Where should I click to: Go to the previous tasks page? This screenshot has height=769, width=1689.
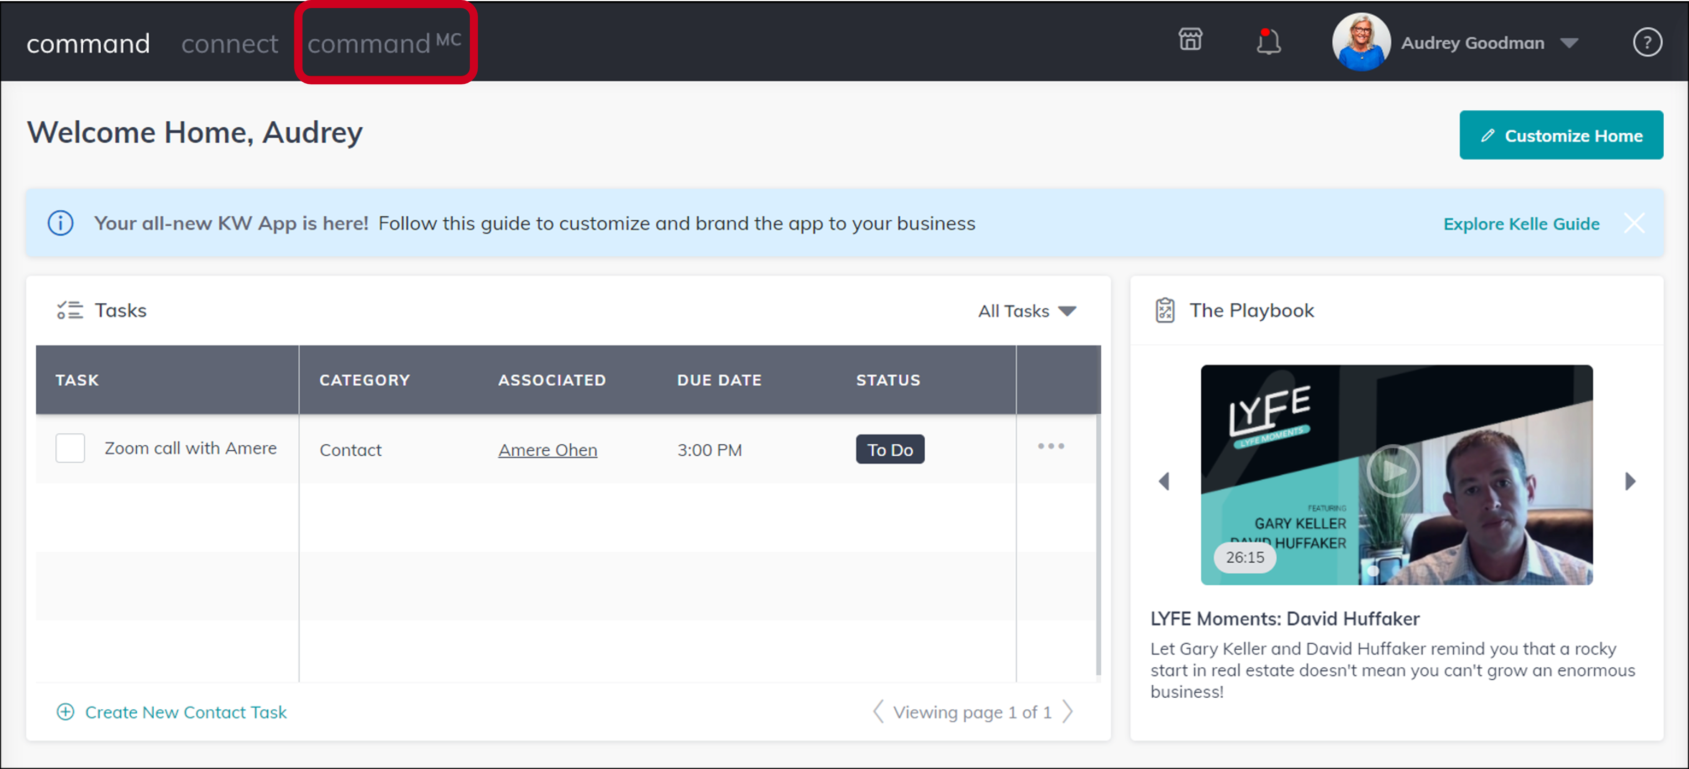pyautogui.click(x=878, y=711)
